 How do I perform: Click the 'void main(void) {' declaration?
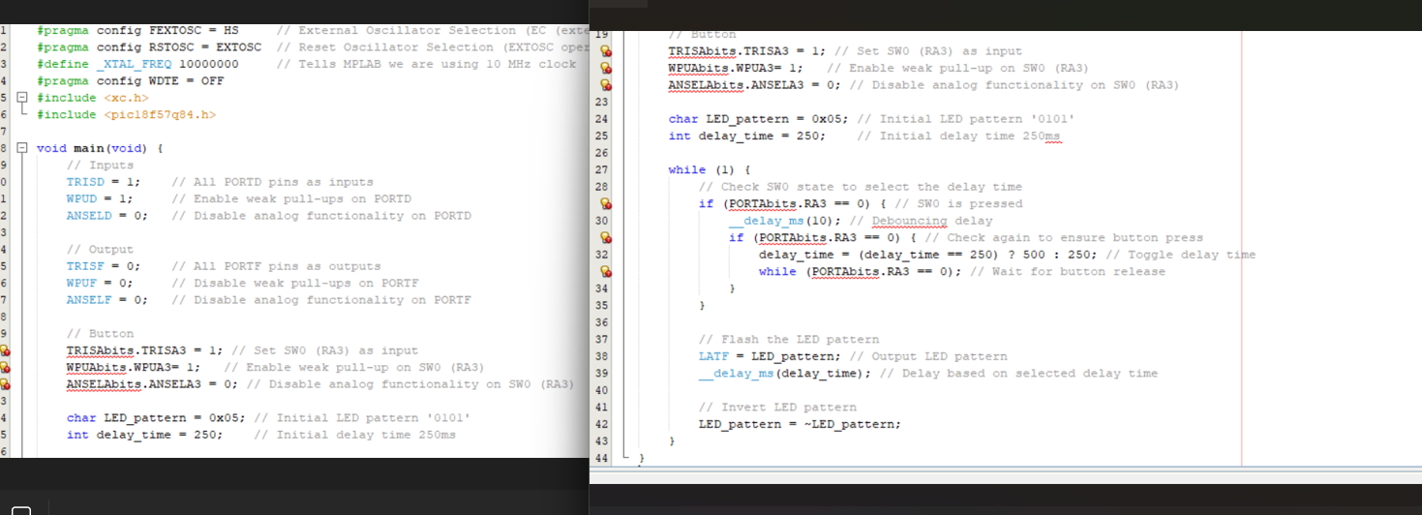(x=100, y=148)
